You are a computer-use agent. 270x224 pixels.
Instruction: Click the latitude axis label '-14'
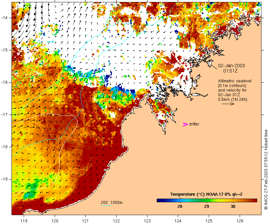pos(4,18)
